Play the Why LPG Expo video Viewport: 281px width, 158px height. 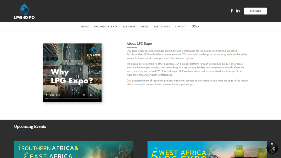tap(47, 95)
